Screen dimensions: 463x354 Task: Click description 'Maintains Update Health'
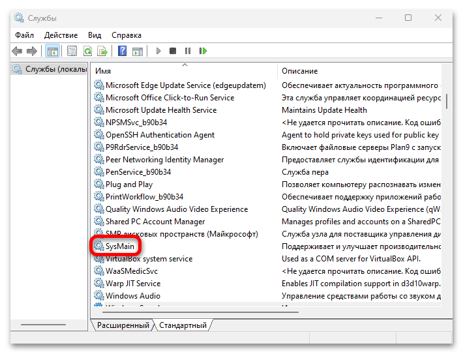pos(324,110)
